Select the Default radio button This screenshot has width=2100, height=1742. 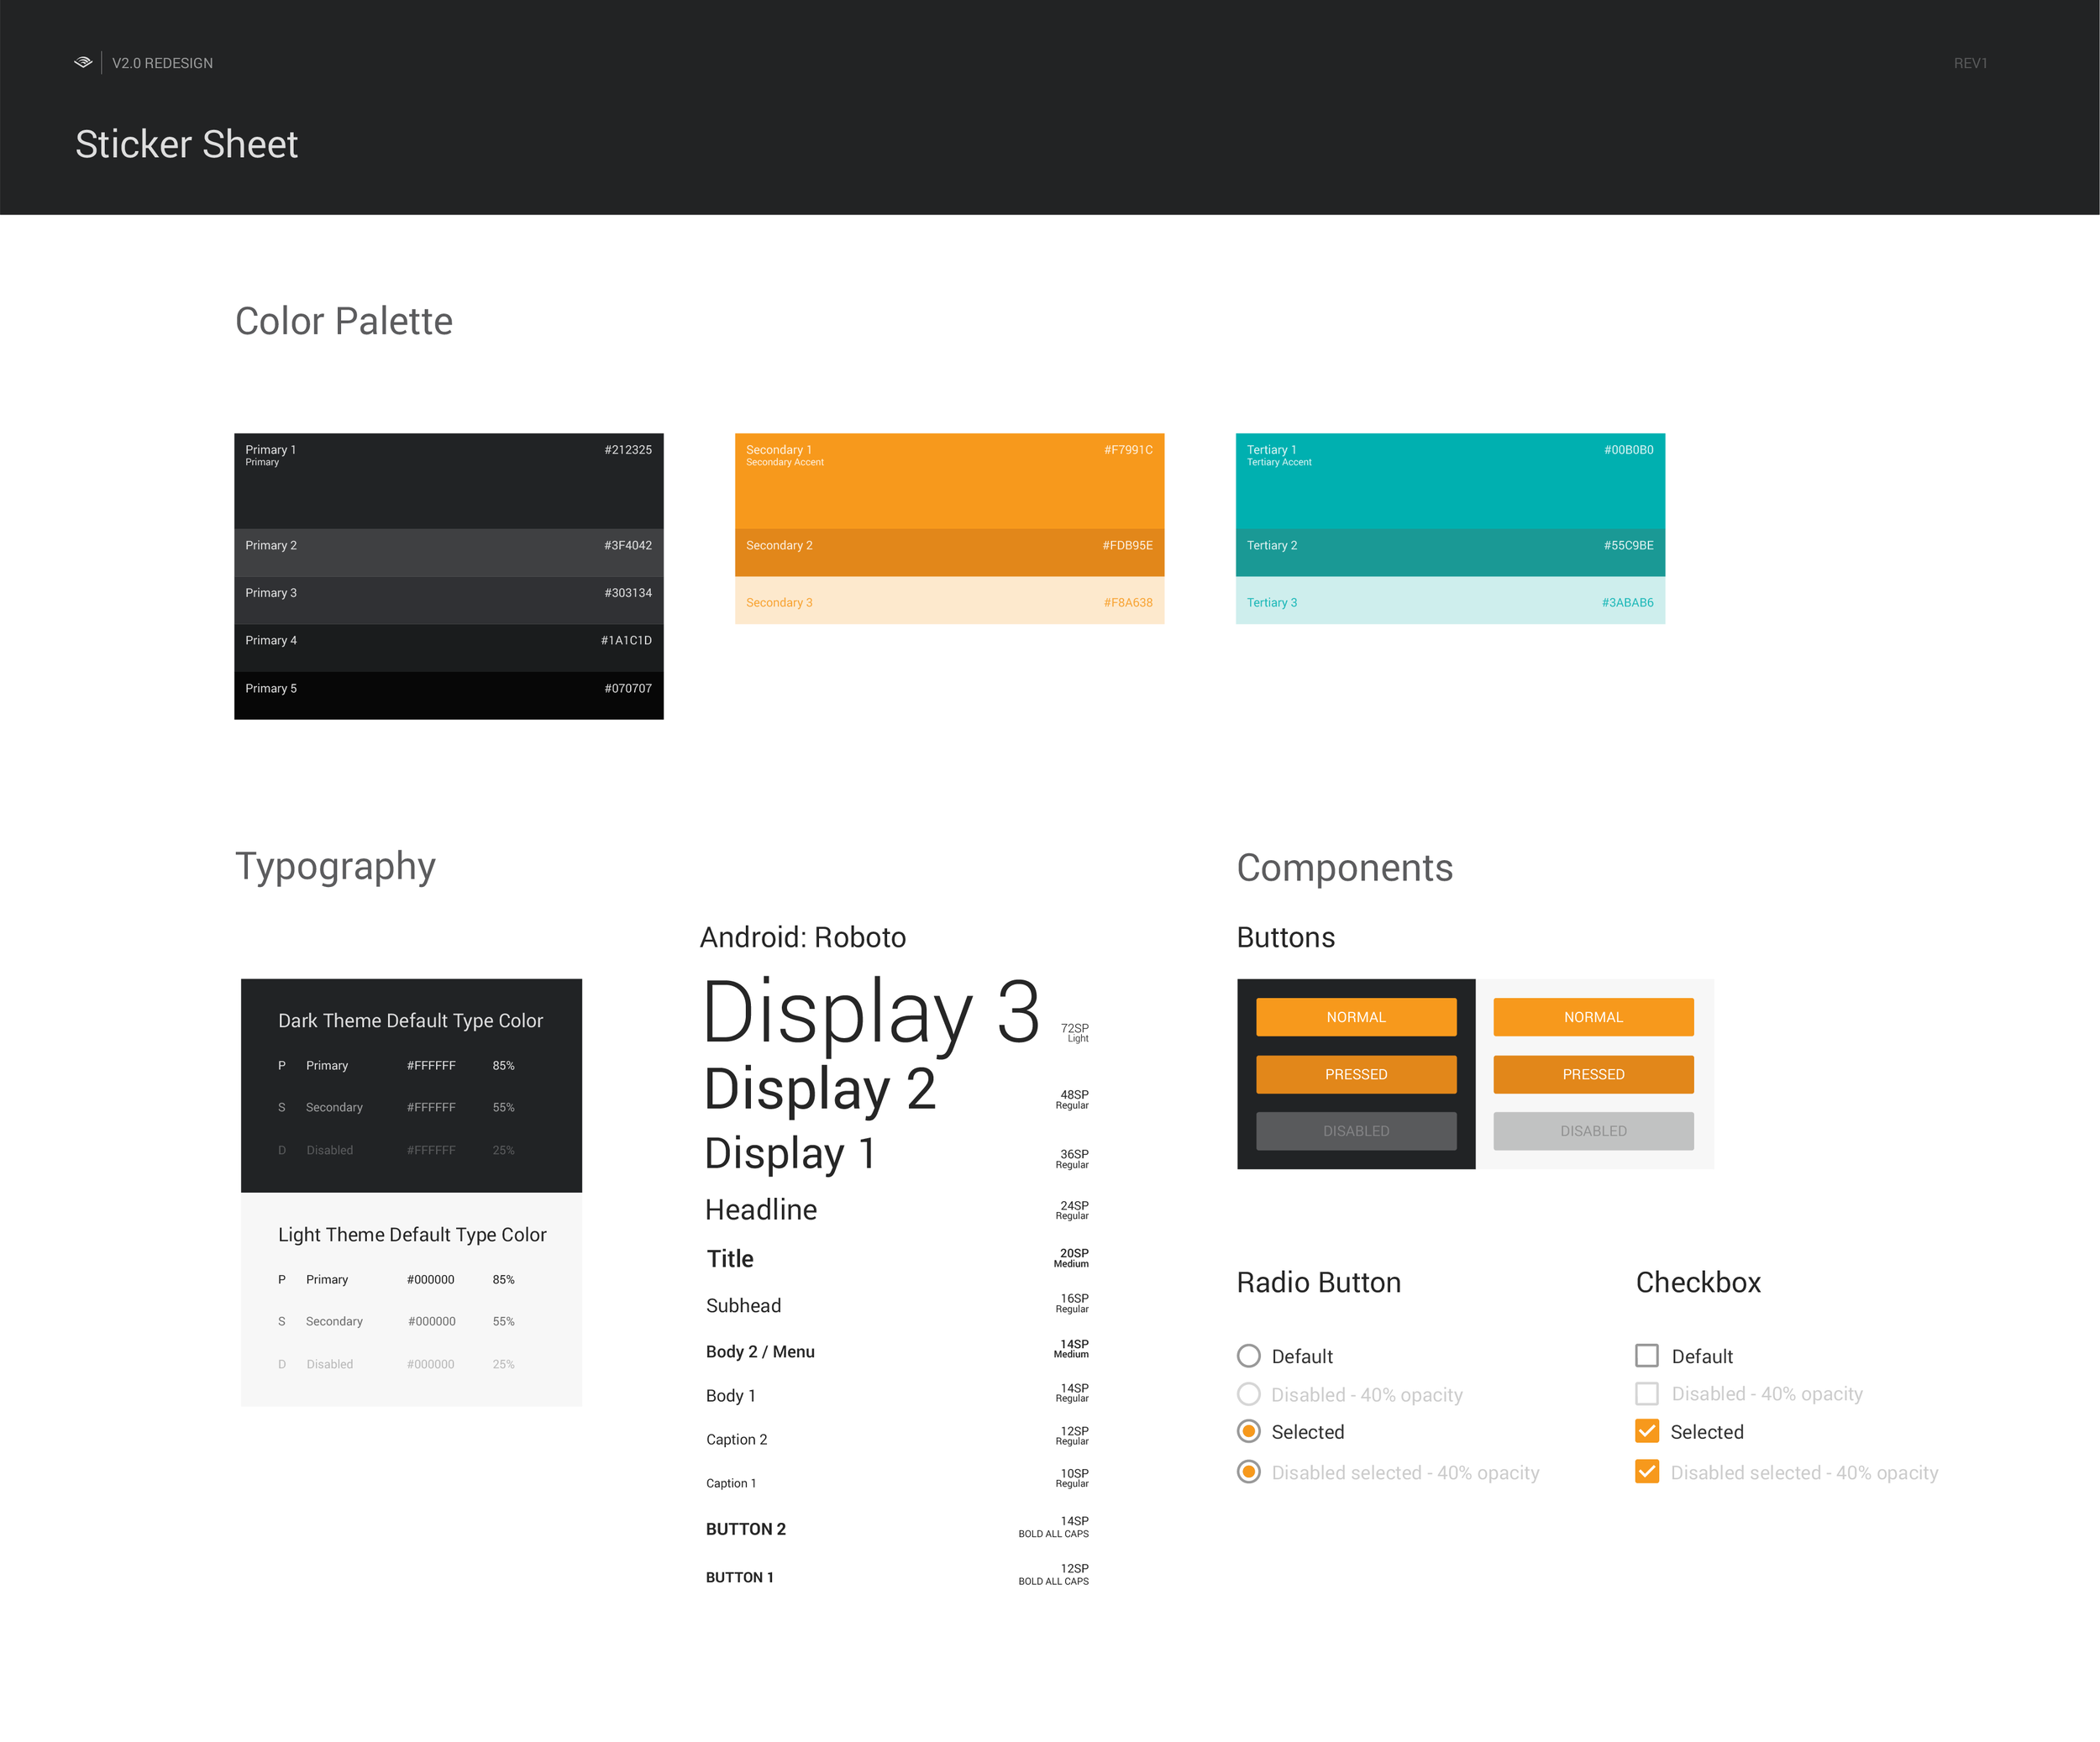click(1248, 1356)
